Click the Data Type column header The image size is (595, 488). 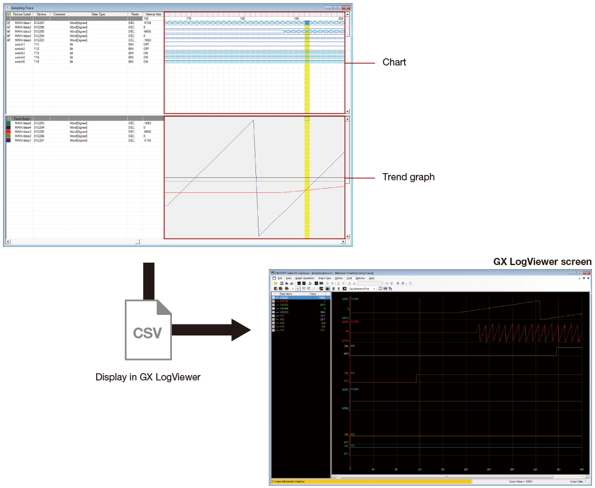pos(99,14)
